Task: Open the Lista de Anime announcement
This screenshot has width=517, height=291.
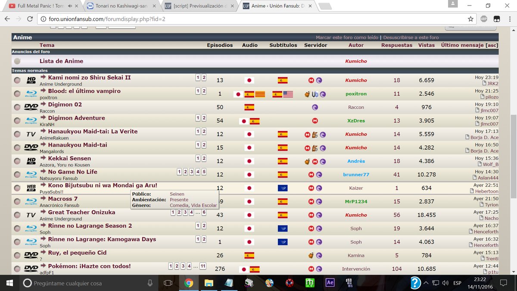Action: (61, 61)
